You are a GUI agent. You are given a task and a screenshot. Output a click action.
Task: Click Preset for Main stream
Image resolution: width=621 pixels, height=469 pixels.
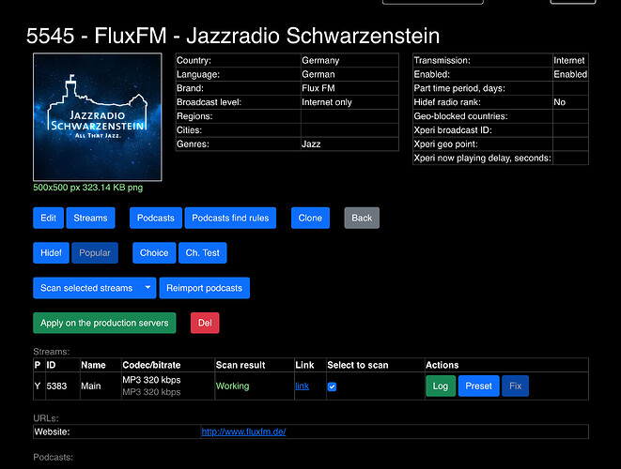478,386
